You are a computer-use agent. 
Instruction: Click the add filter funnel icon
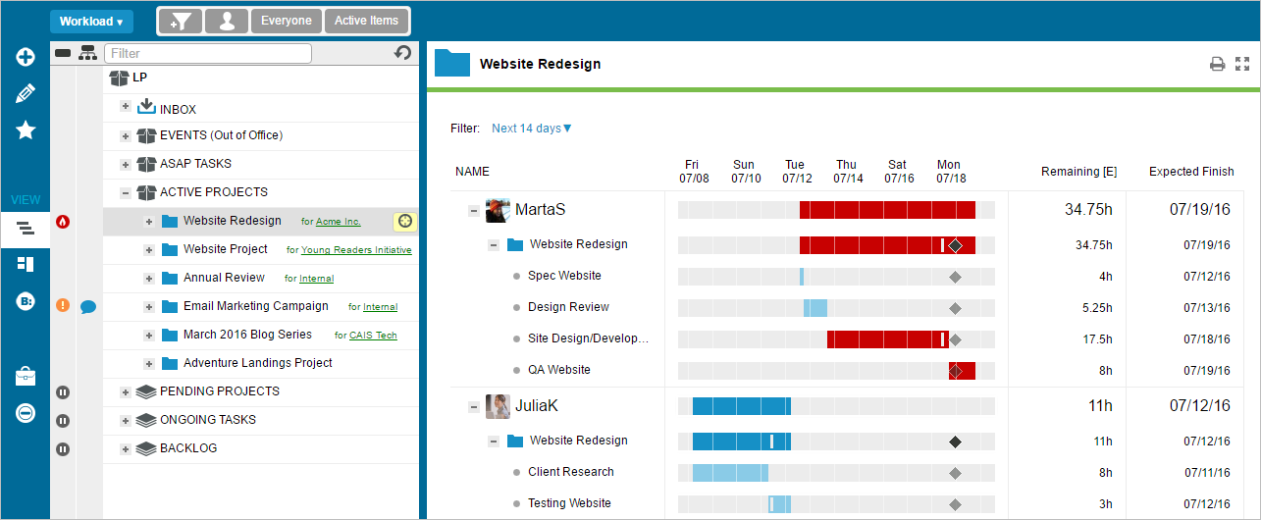pos(181,21)
